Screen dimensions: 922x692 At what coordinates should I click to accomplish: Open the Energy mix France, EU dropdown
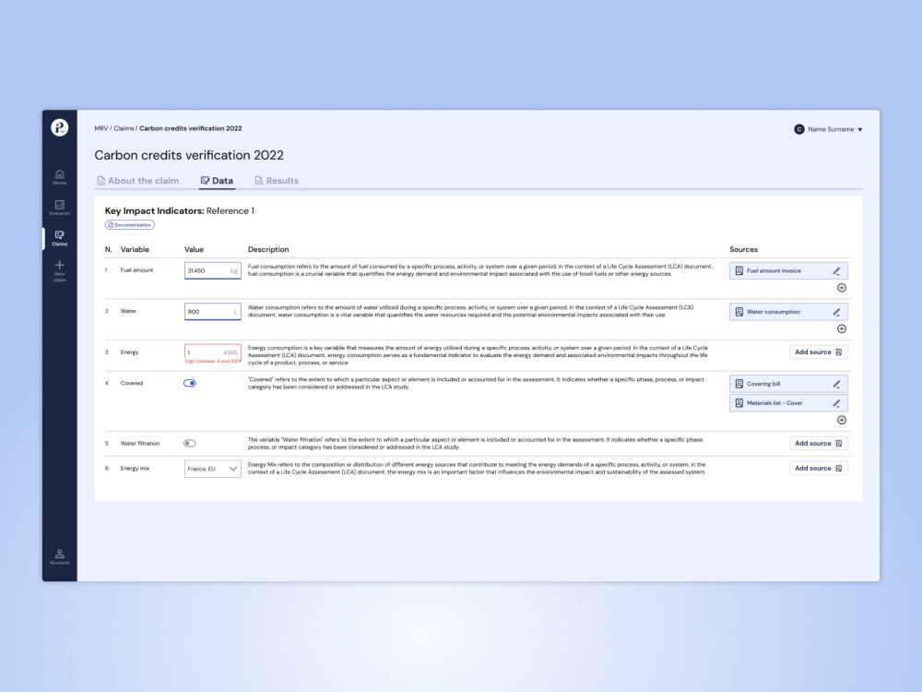click(x=212, y=469)
